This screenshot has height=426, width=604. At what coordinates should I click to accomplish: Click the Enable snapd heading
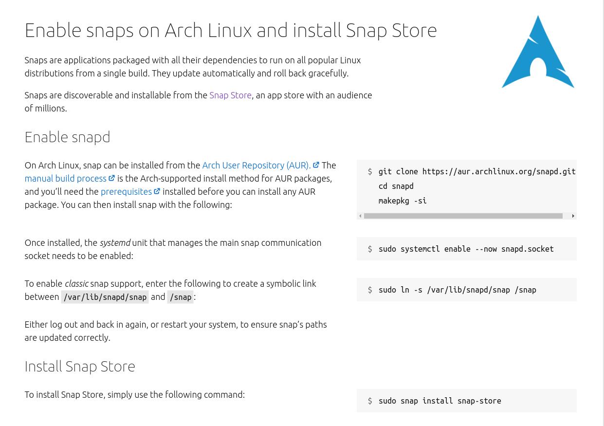(x=67, y=137)
